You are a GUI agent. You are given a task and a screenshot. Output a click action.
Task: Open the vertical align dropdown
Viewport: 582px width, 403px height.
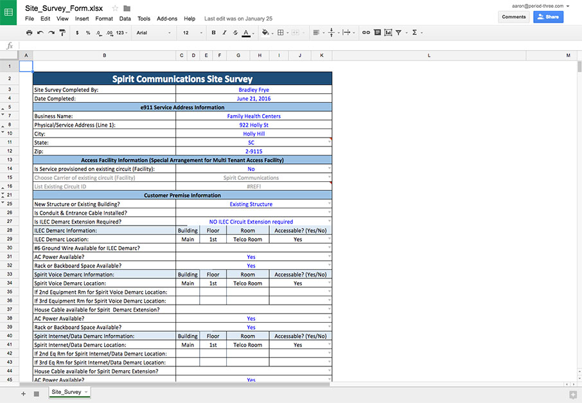coord(333,33)
